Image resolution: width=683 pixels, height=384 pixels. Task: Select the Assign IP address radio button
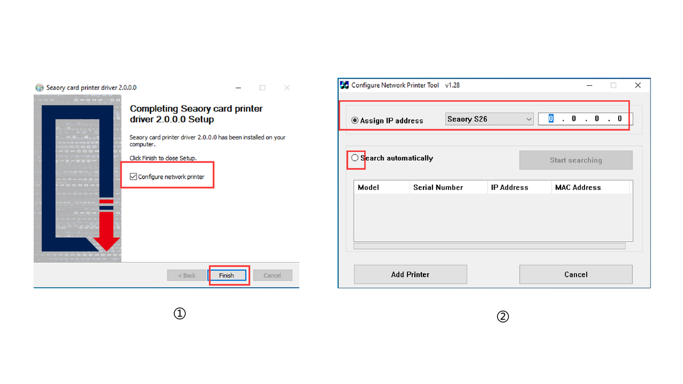coord(355,121)
